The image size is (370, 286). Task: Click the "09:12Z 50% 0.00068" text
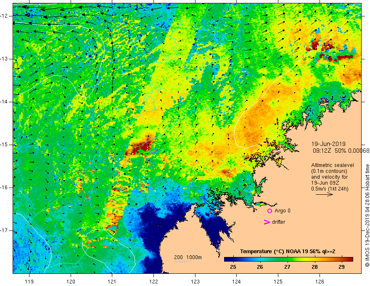coord(341,151)
